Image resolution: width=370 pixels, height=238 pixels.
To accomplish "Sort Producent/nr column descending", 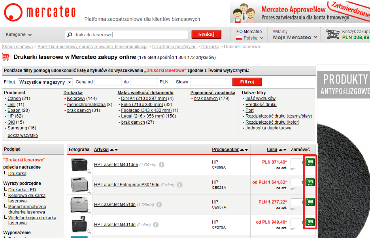I will click(246, 150).
